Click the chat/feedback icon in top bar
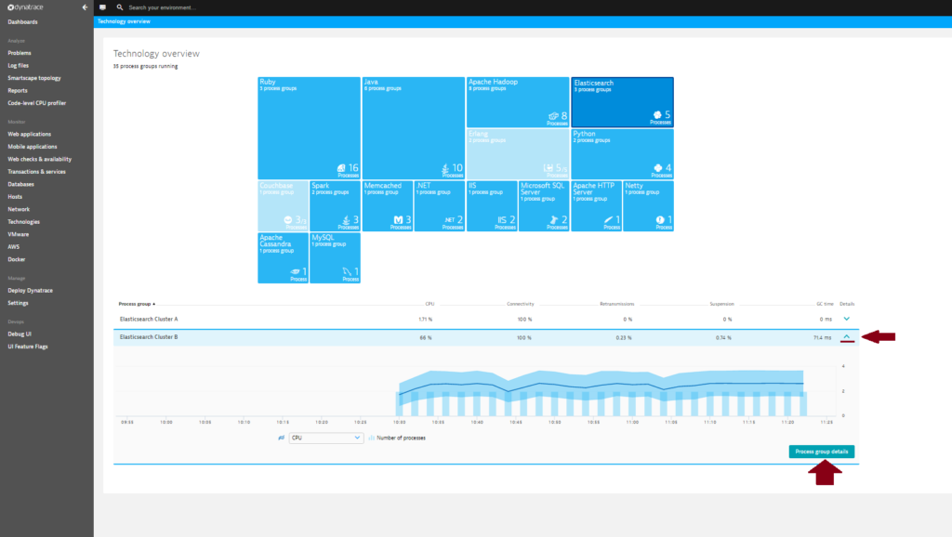The image size is (952, 537). point(102,7)
